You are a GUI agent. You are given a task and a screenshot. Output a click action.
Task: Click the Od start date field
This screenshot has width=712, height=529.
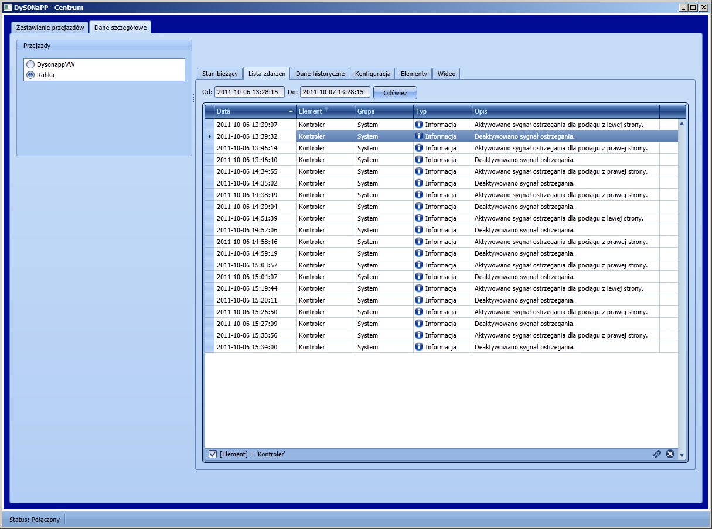click(250, 92)
